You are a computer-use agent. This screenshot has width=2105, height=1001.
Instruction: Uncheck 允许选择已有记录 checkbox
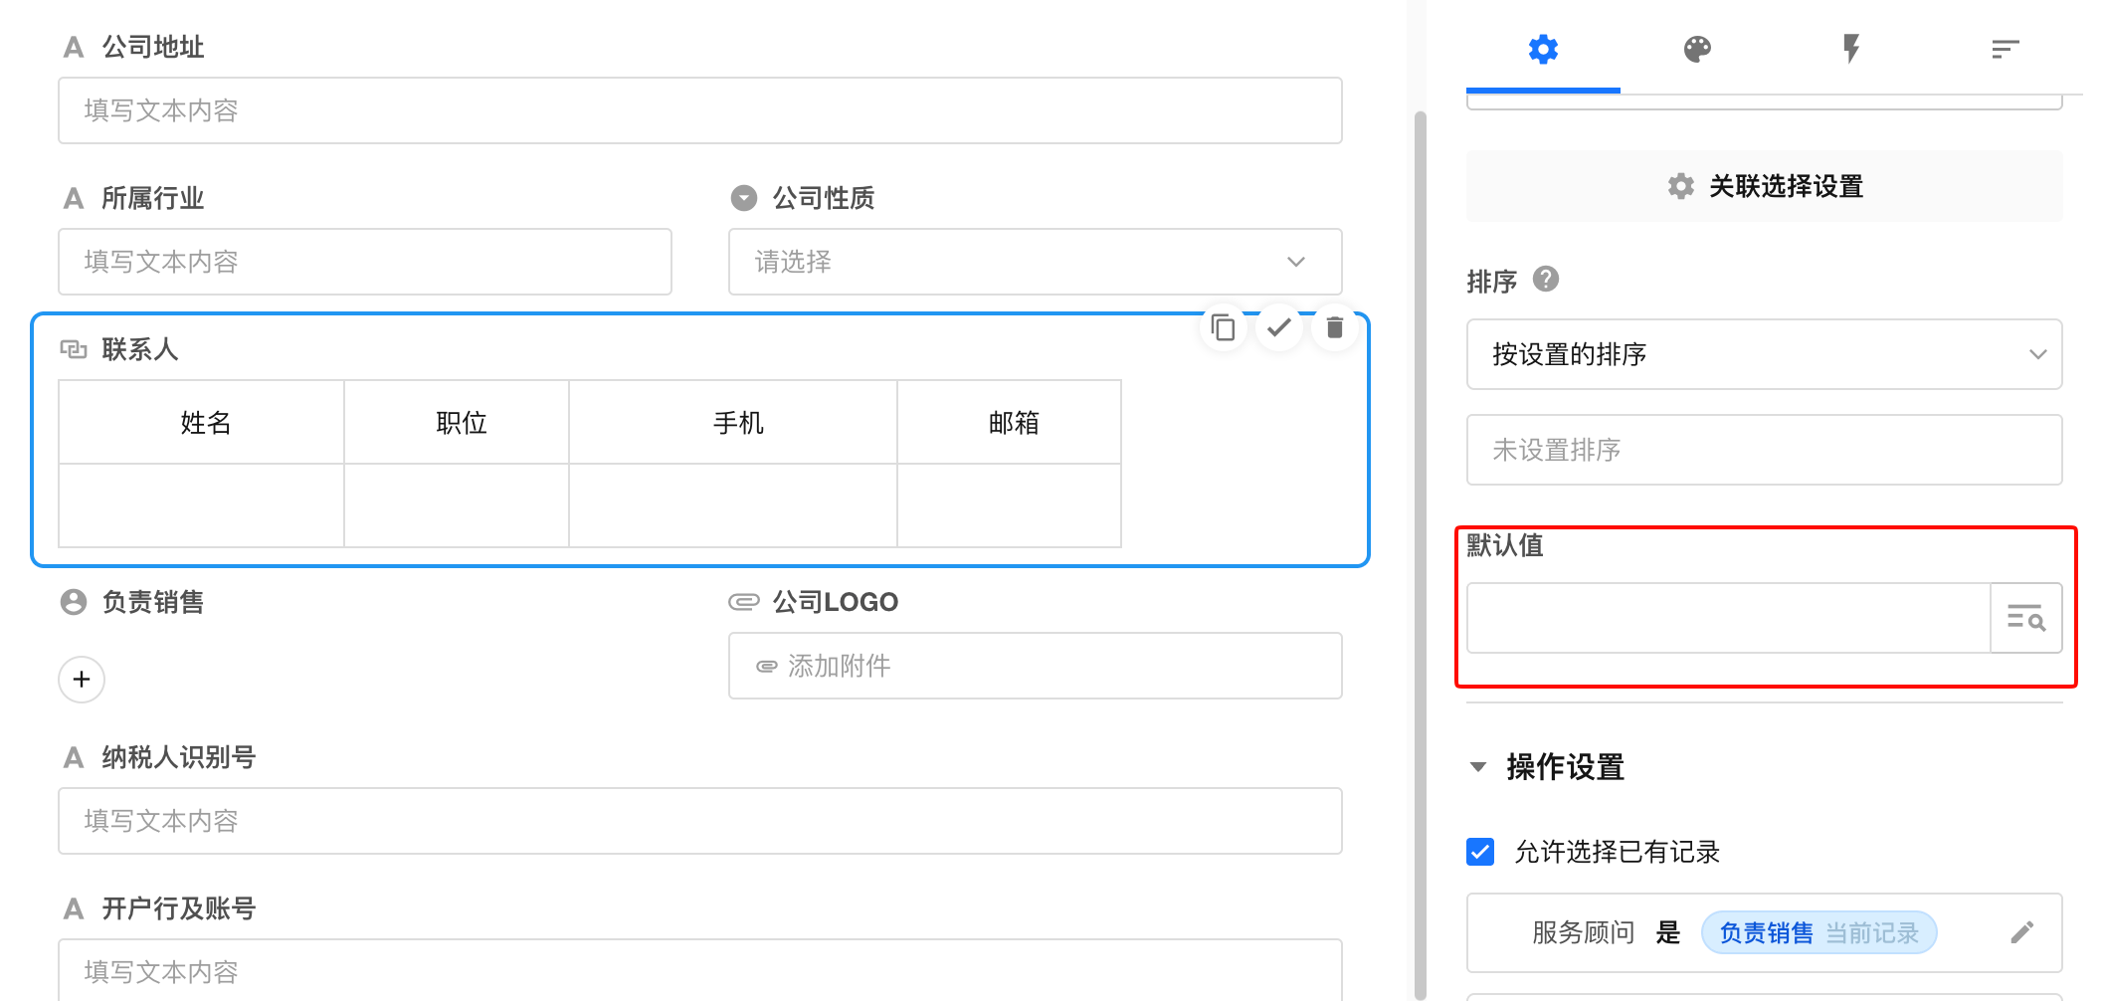click(1480, 852)
